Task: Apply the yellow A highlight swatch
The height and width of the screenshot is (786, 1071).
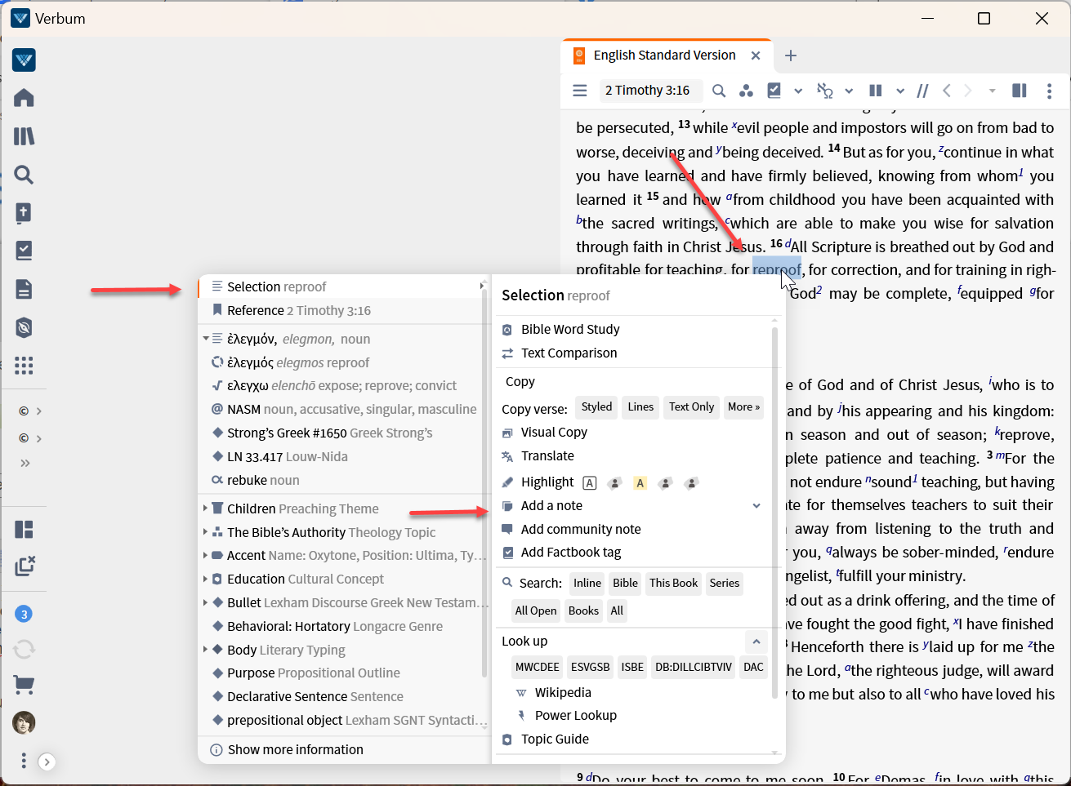Action: click(640, 483)
